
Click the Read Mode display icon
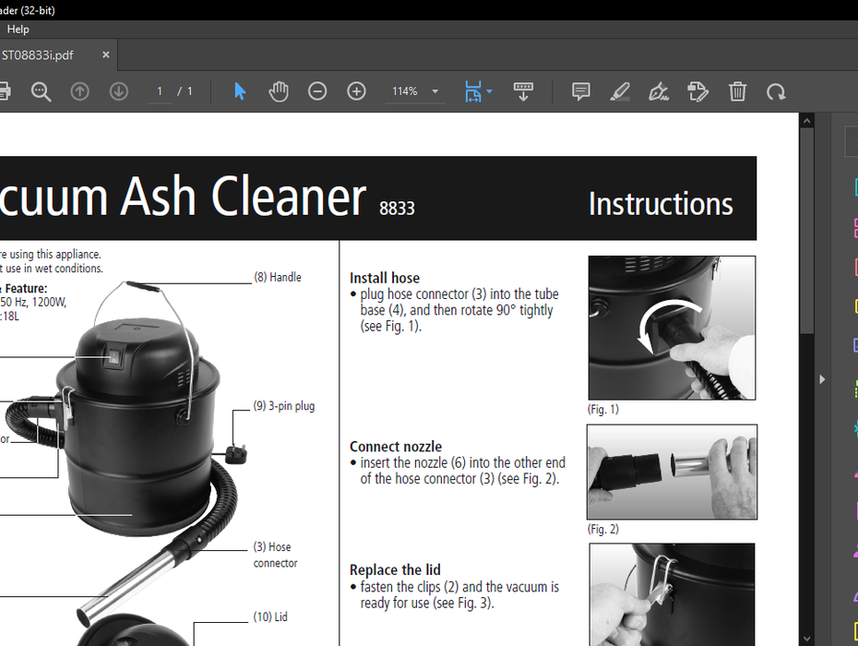(x=523, y=91)
